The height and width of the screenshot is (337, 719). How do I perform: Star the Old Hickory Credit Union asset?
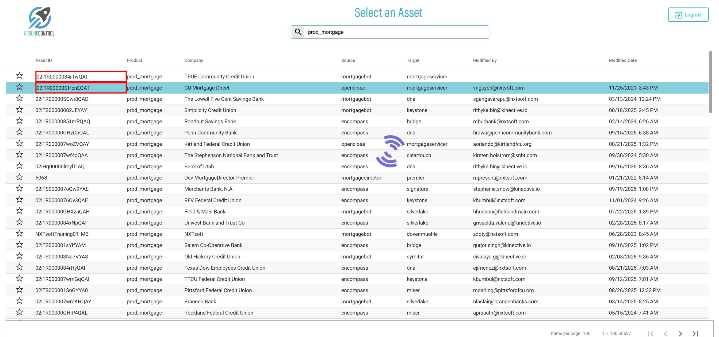point(19,256)
